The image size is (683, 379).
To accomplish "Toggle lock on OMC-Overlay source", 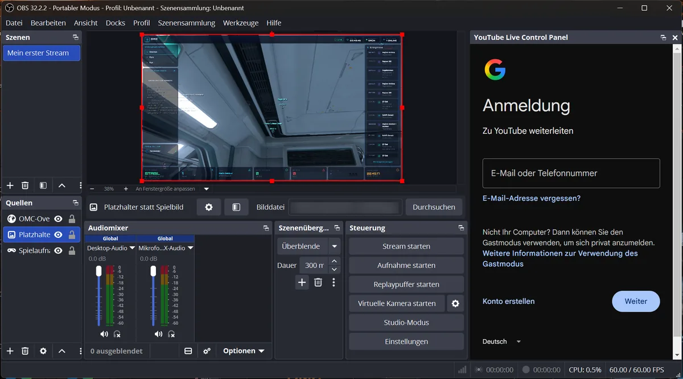I will (x=72, y=219).
